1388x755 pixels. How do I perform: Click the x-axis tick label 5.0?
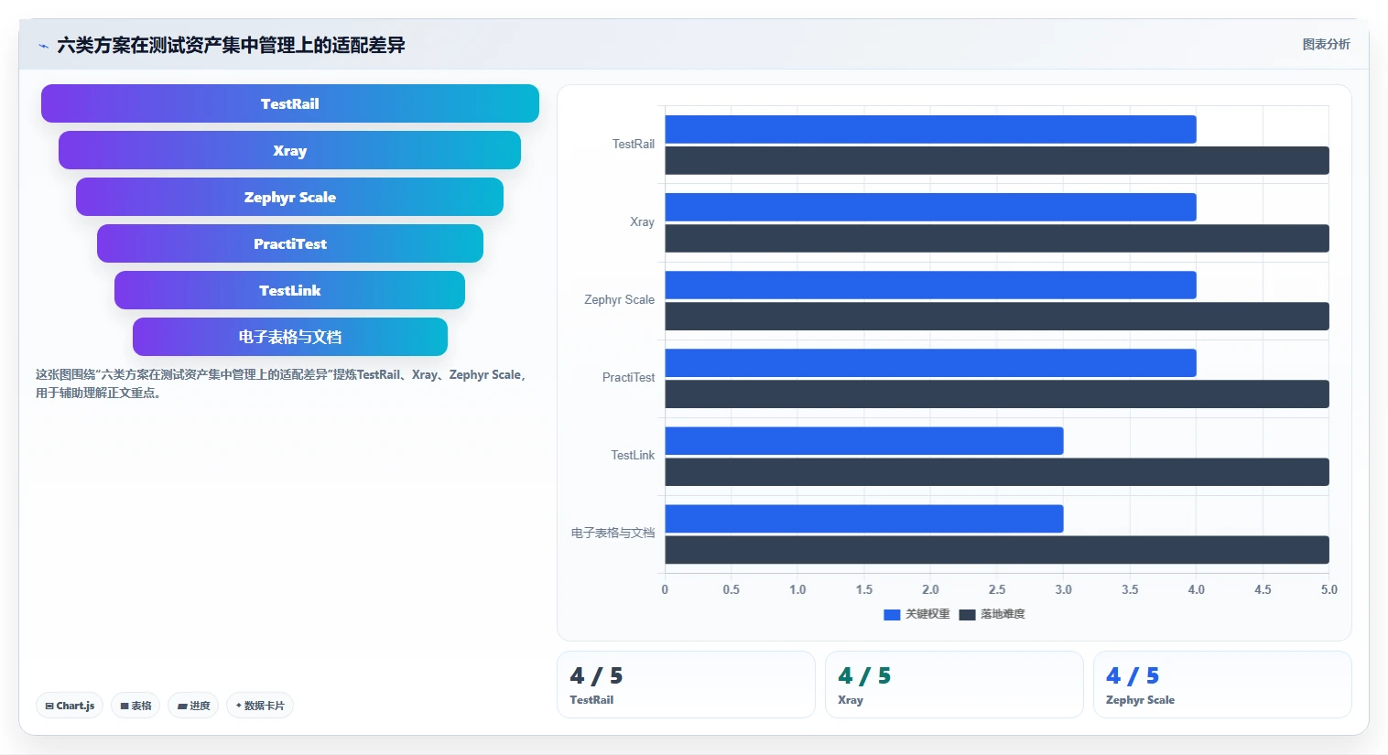(x=1329, y=589)
